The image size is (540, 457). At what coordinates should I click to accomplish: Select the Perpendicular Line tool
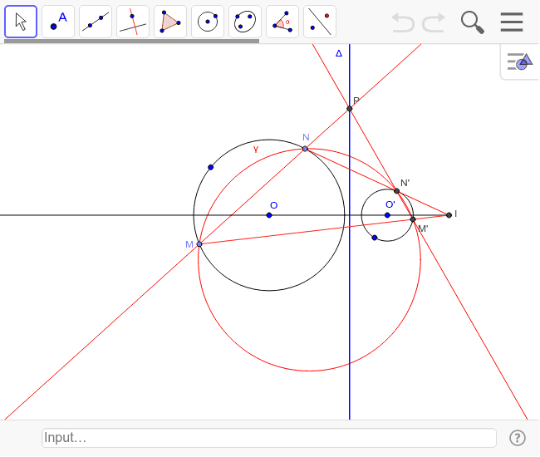coord(133,22)
